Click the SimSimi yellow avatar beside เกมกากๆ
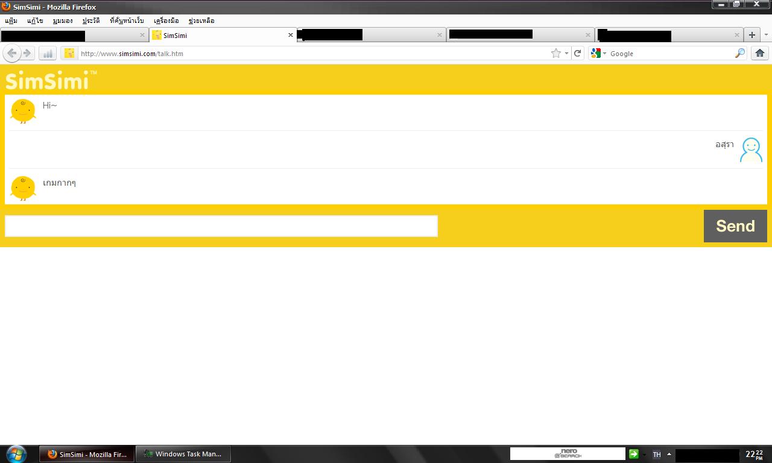Screen dimensions: 772x463 [23, 188]
